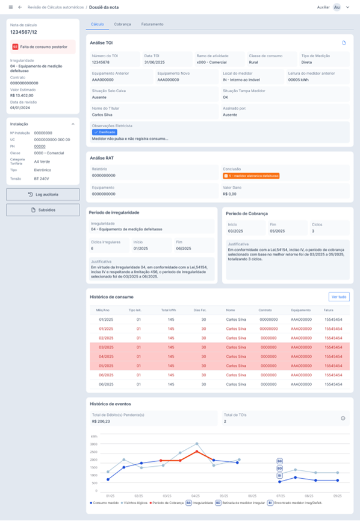Viewport: 360px width, 521px height.
Task: Collapse the Instalação panel chevron
Action: click(x=73, y=124)
